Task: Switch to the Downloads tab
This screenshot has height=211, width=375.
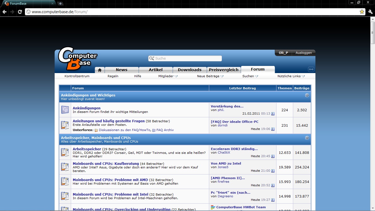Action: click(190, 70)
